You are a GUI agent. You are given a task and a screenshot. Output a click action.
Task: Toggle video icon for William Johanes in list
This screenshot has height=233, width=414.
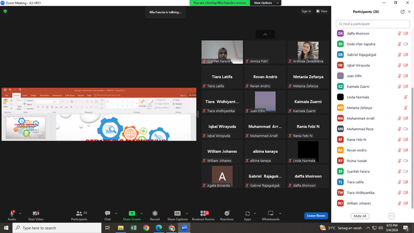(406, 203)
